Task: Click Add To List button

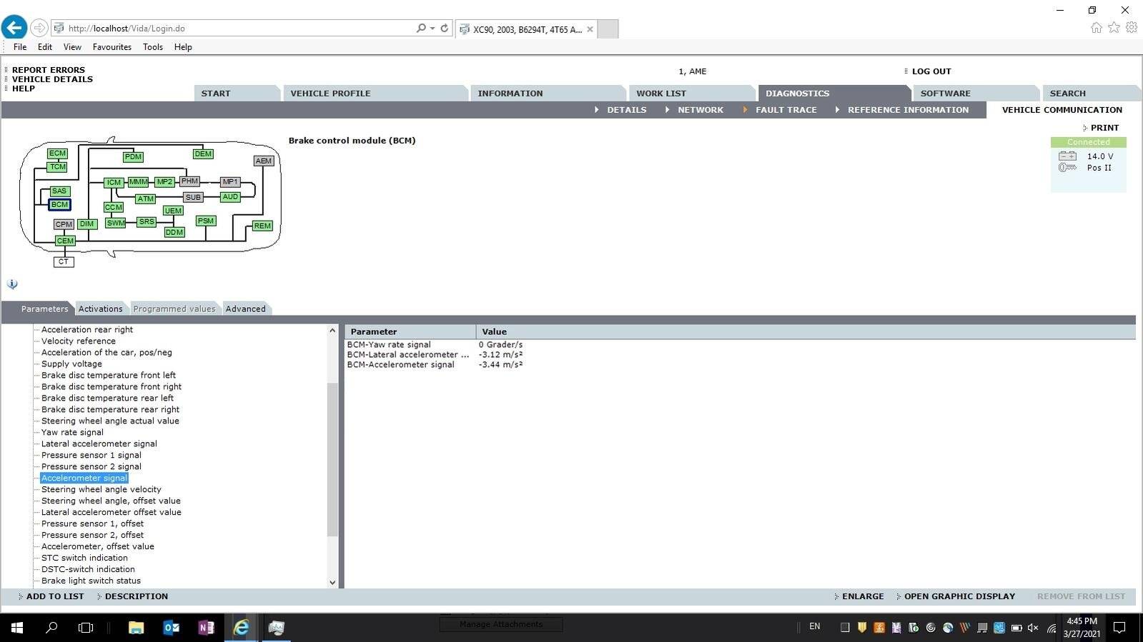Action: coord(54,596)
